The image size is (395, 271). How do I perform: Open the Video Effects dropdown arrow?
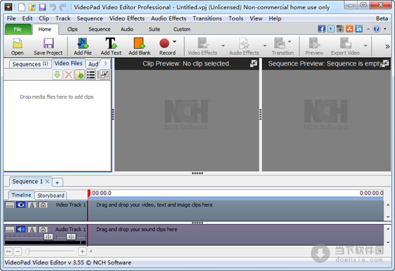223,45
